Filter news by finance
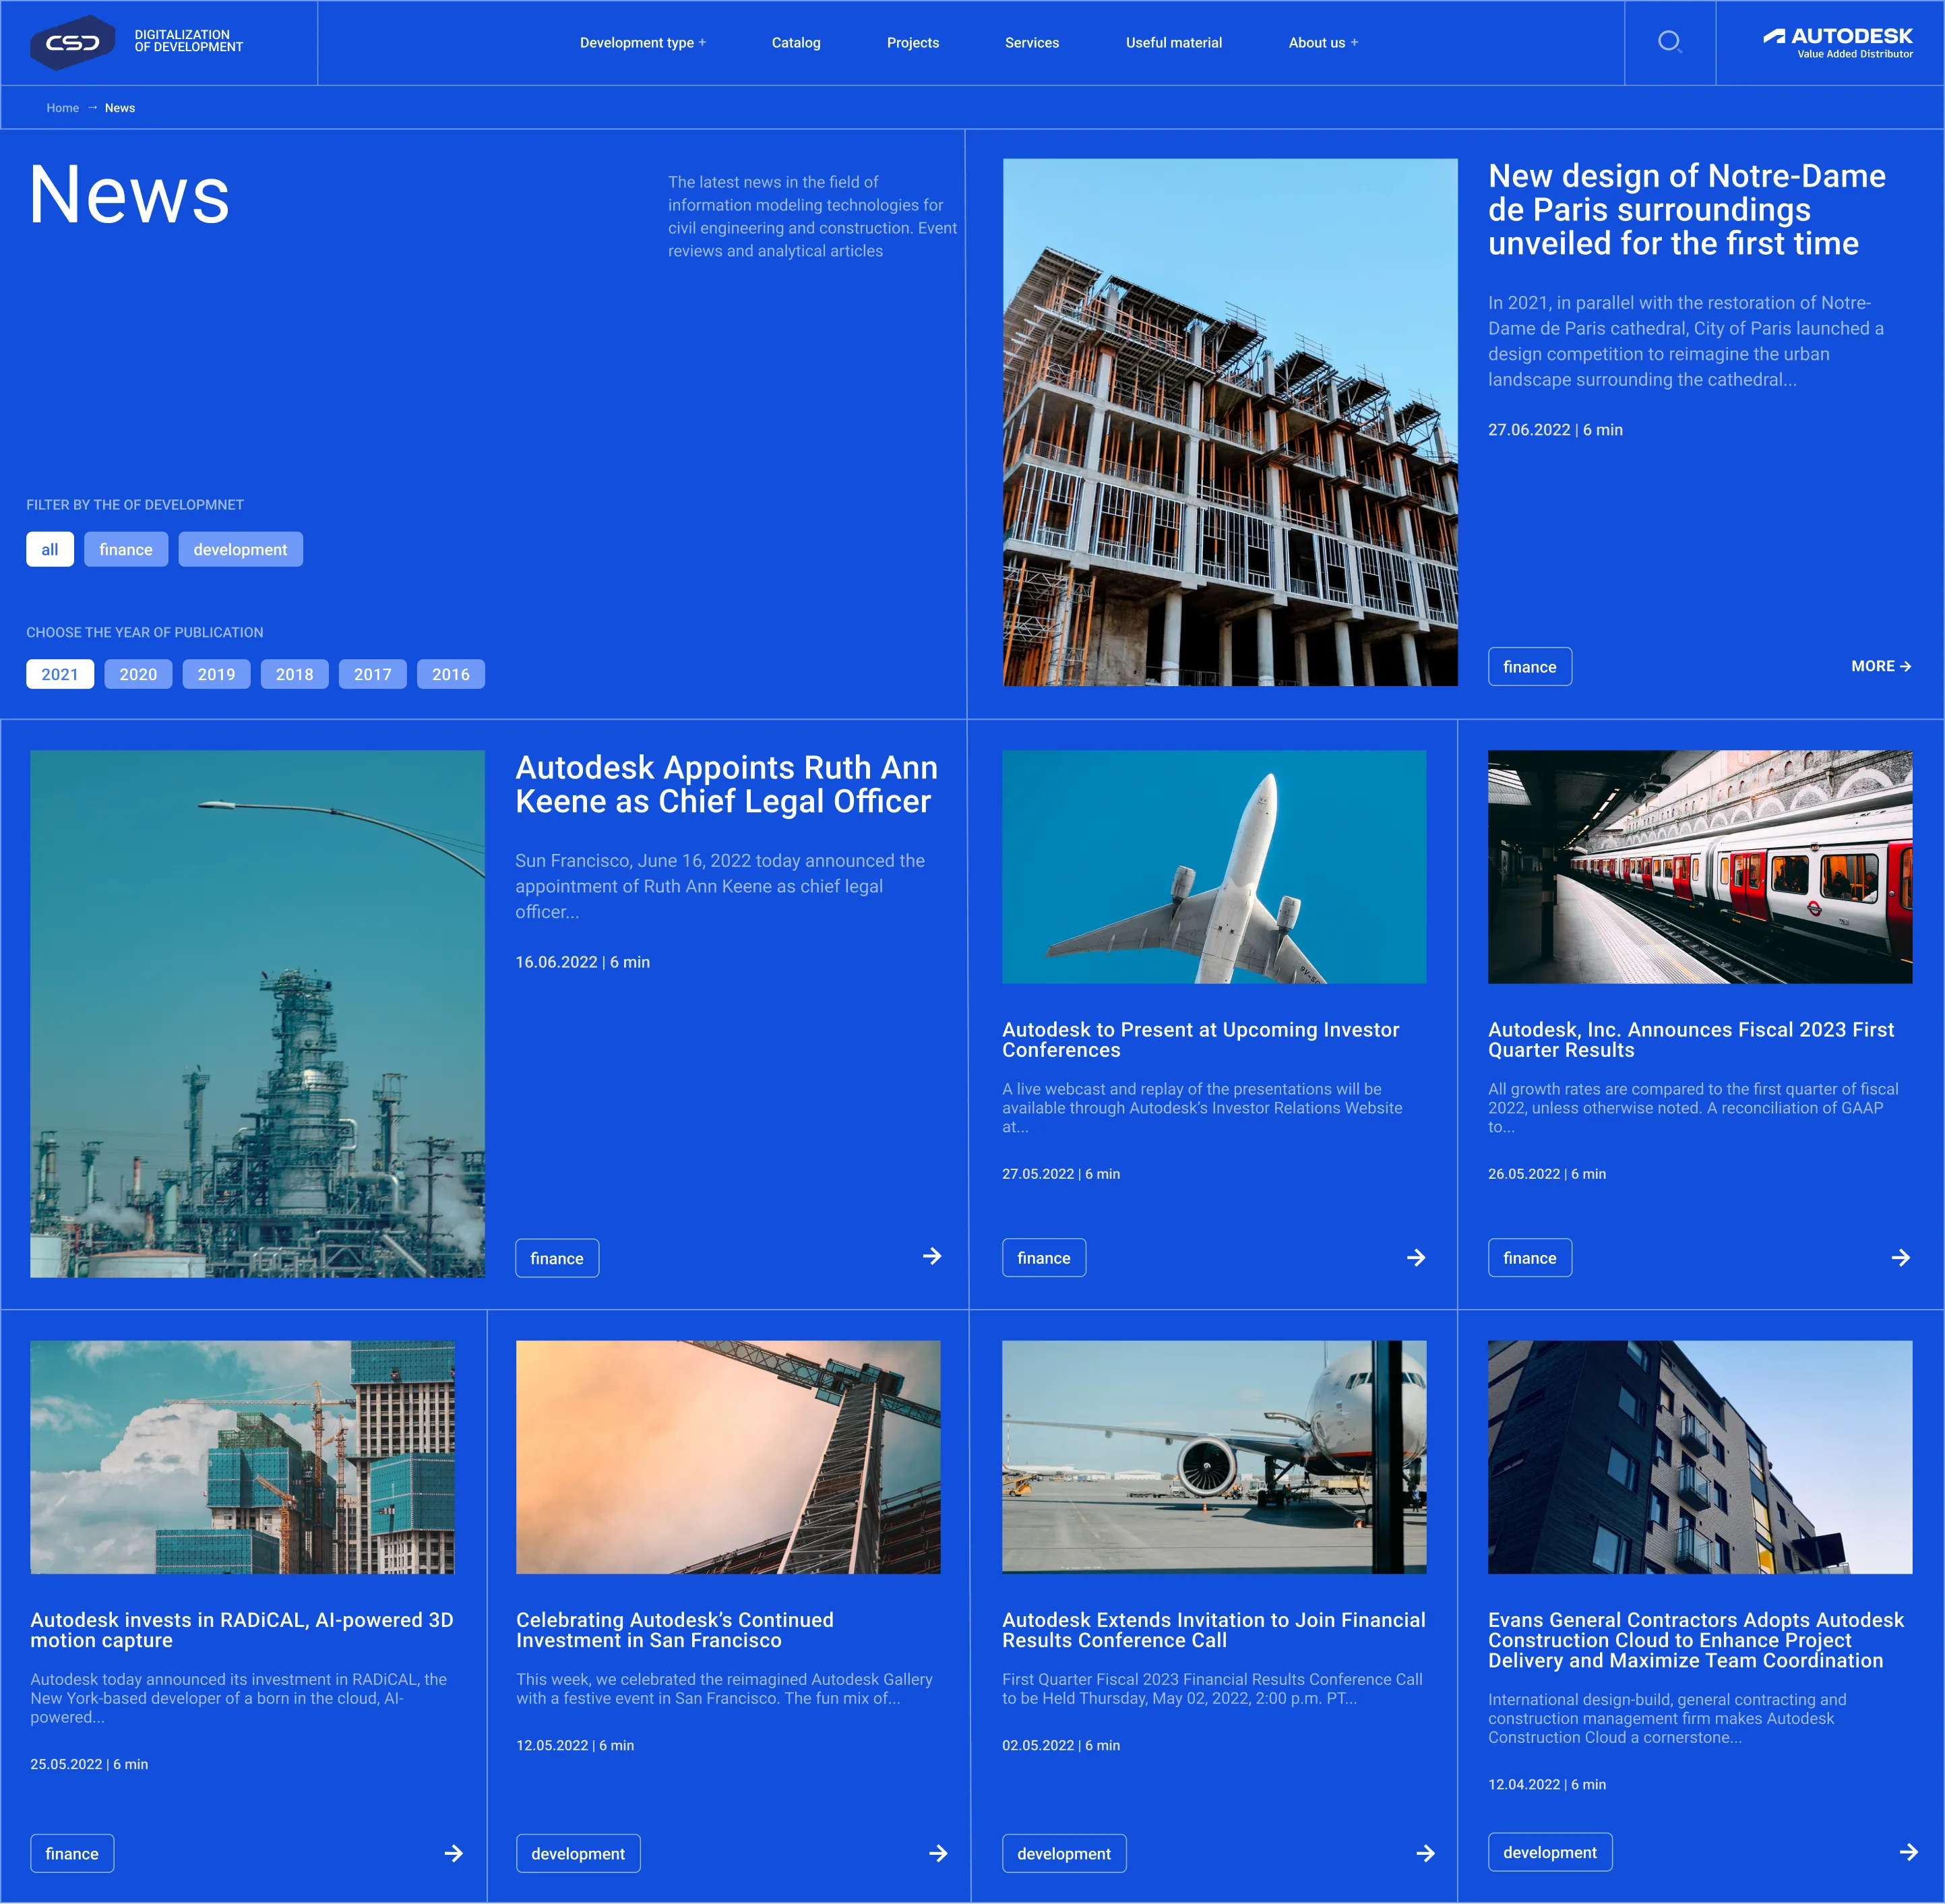Screen dimensions: 1945x1904 [126, 549]
